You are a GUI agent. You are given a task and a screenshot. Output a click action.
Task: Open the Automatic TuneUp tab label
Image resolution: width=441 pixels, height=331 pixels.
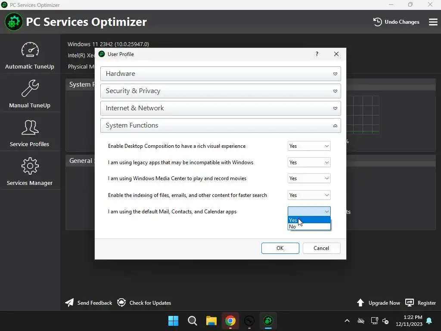point(30,67)
